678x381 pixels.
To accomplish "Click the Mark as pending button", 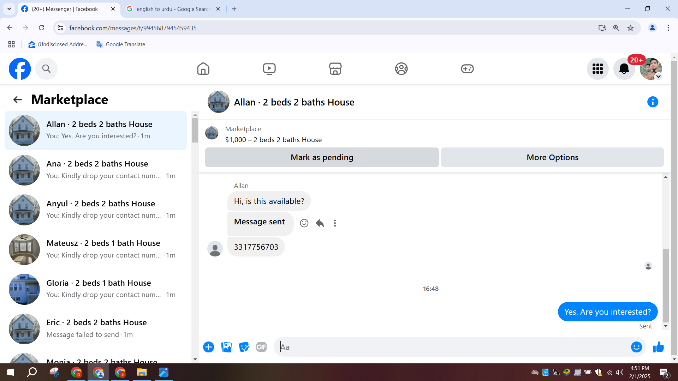I will tap(322, 157).
